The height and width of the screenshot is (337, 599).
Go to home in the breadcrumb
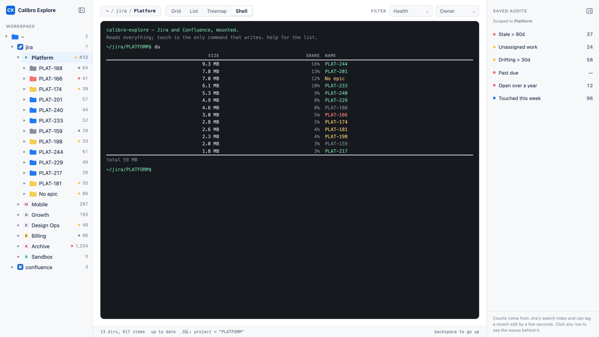(x=107, y=11)
